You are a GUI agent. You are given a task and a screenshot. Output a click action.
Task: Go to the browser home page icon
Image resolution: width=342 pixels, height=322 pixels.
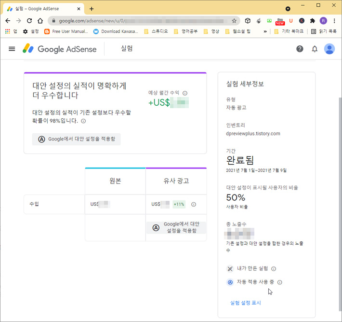pyautogui.click(x=40, y=21)
